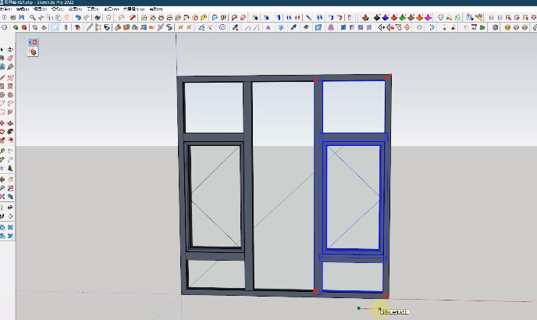Activate the Tape Measure tool
Viewport: 537px width, 320px height.
tap(3, 150)
